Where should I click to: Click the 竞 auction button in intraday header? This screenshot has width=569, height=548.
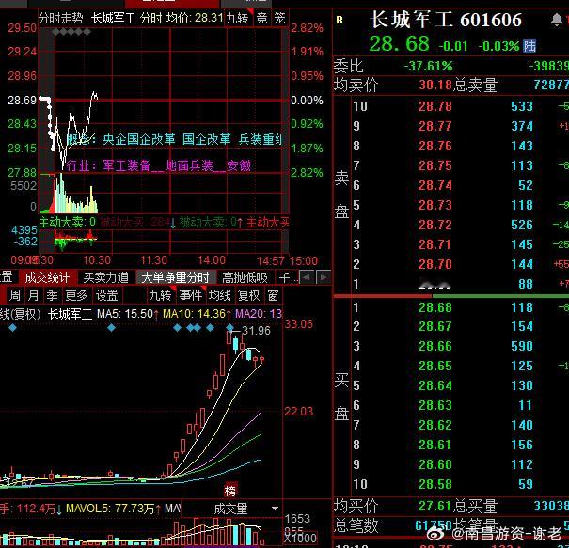pos(262,18)
